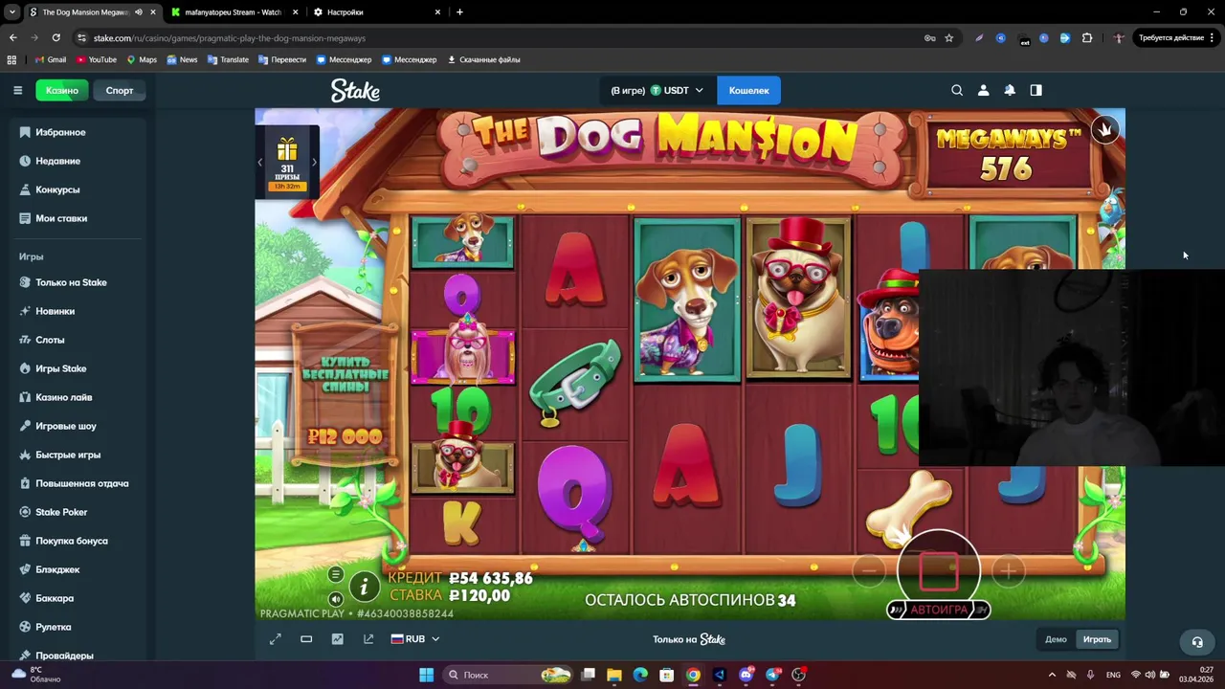Open notifications bell icon
Viewport: 1225px width, 689px height.
click(1010, 90)
